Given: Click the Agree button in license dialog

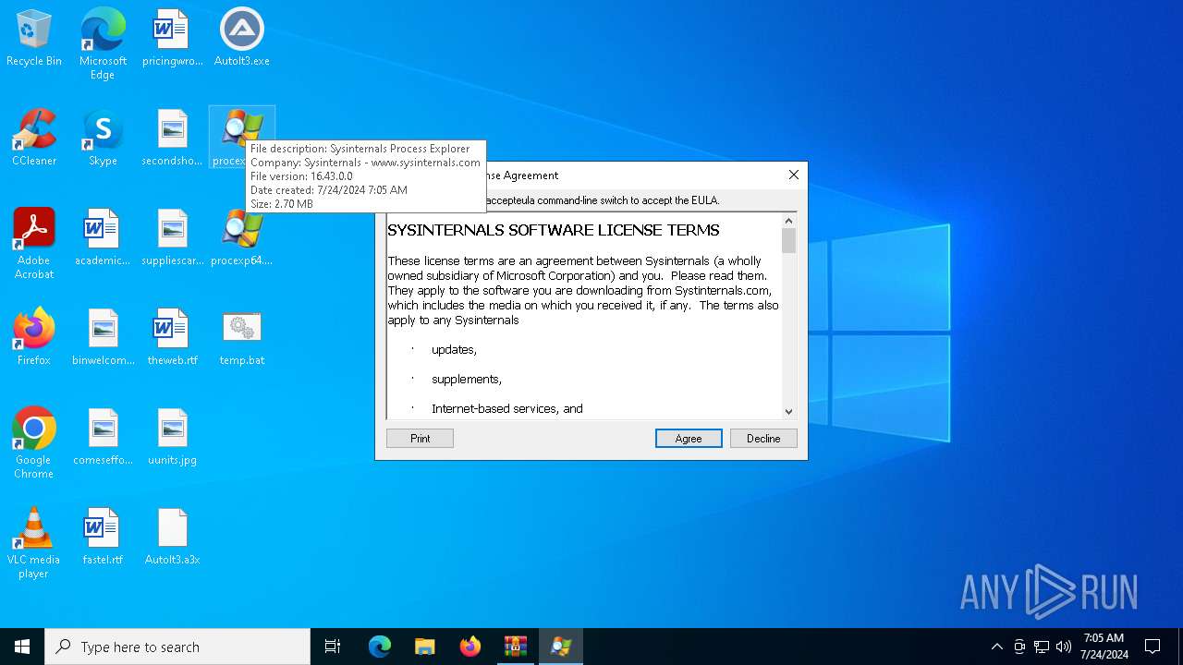Looking at the screenshot, I should click(x=689, y=439).
